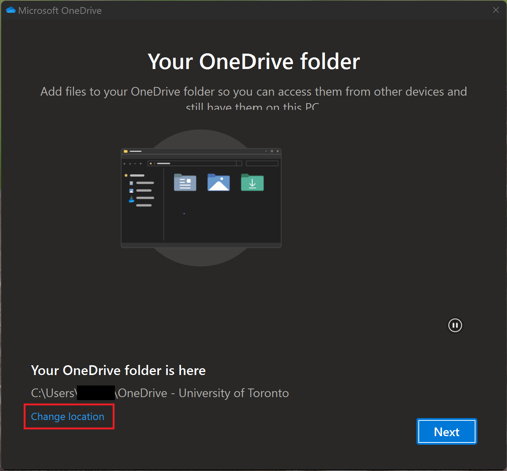Click the Change location link

pos(68,417)
